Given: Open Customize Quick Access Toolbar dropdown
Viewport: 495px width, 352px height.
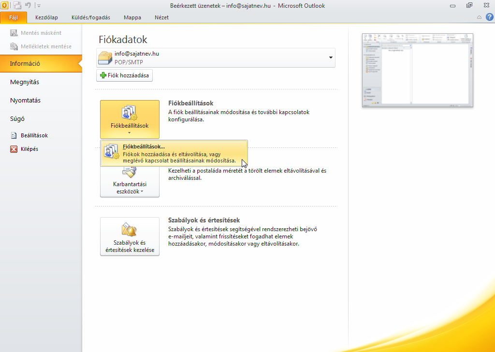Looking at the screenshot, I should pyautogui.click(x=39, y=6).
